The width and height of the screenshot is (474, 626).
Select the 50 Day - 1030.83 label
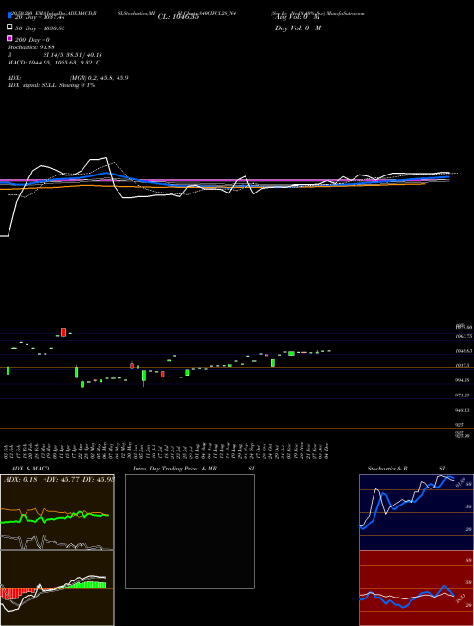pos(40,28)
